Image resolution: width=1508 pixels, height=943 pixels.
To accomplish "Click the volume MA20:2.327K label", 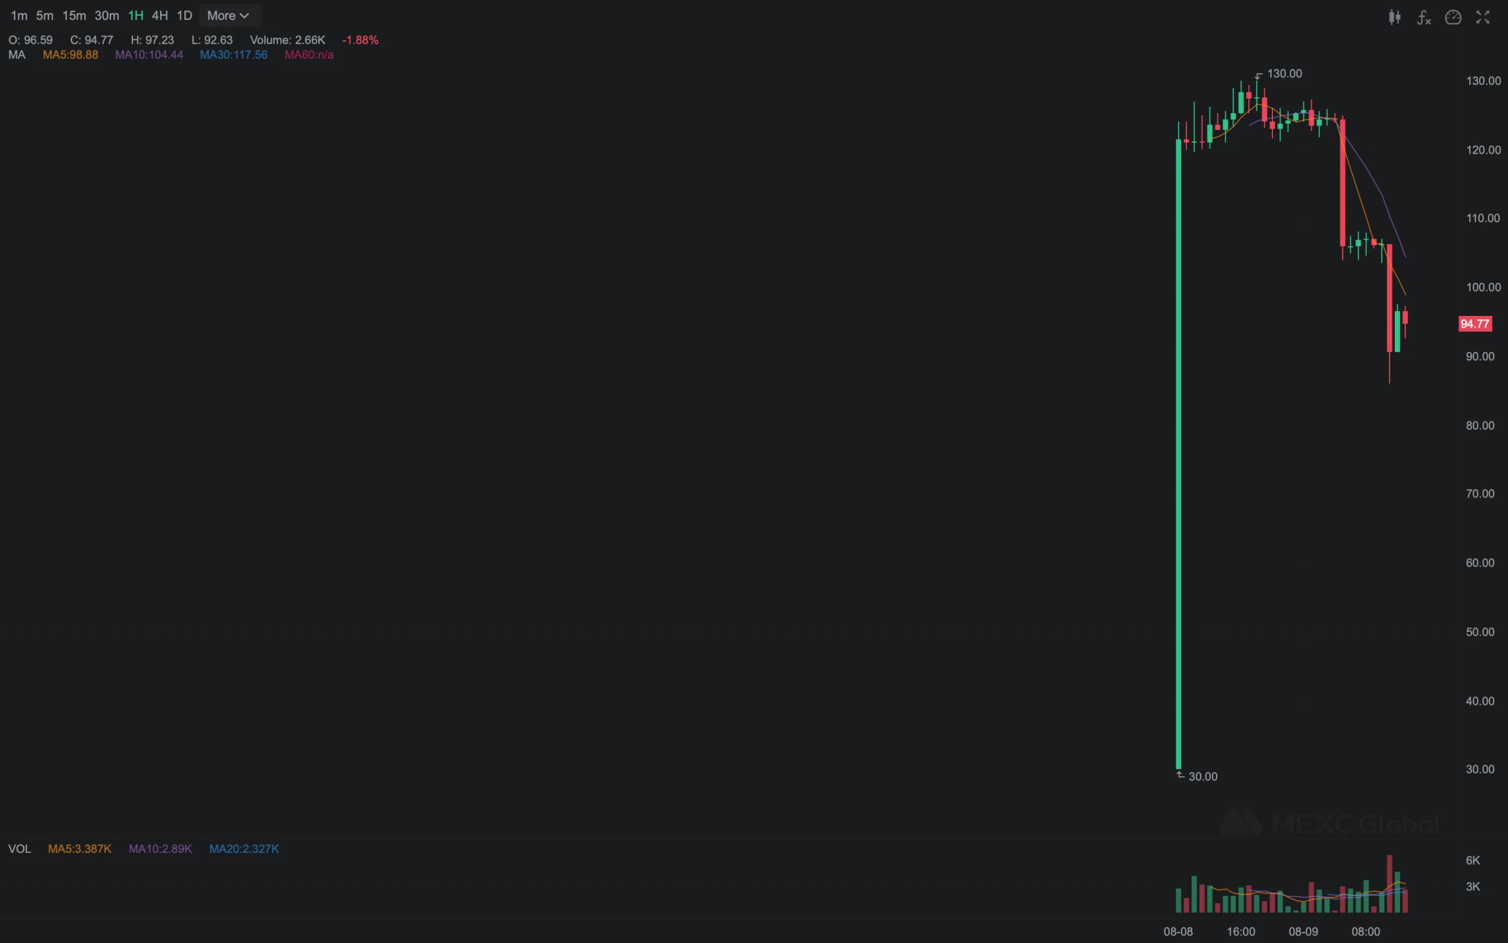I will (244, 849).
